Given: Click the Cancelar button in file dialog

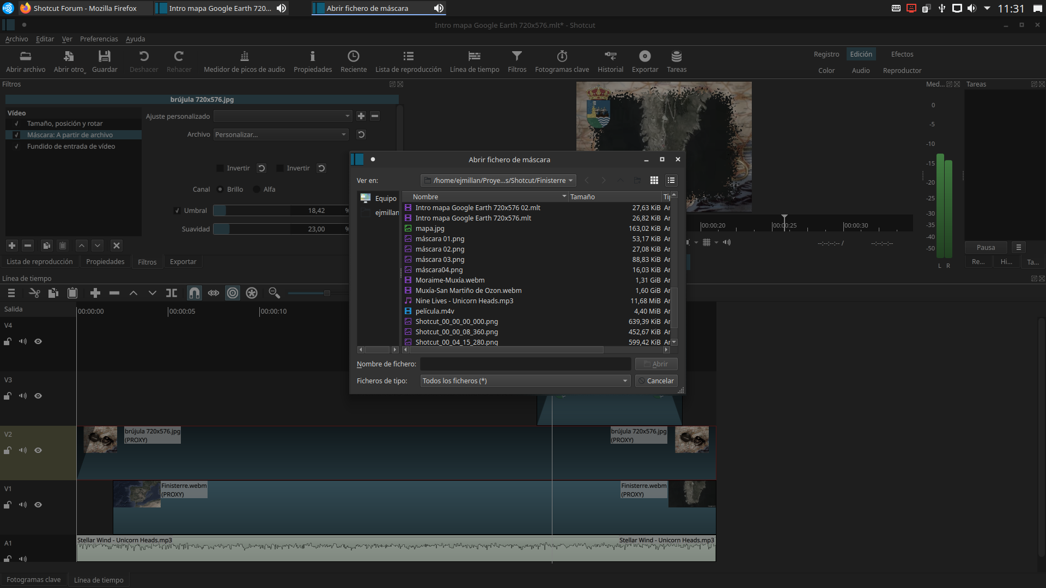Looking at the screenshot, I should pyautogui.click(x=656, y=381).
